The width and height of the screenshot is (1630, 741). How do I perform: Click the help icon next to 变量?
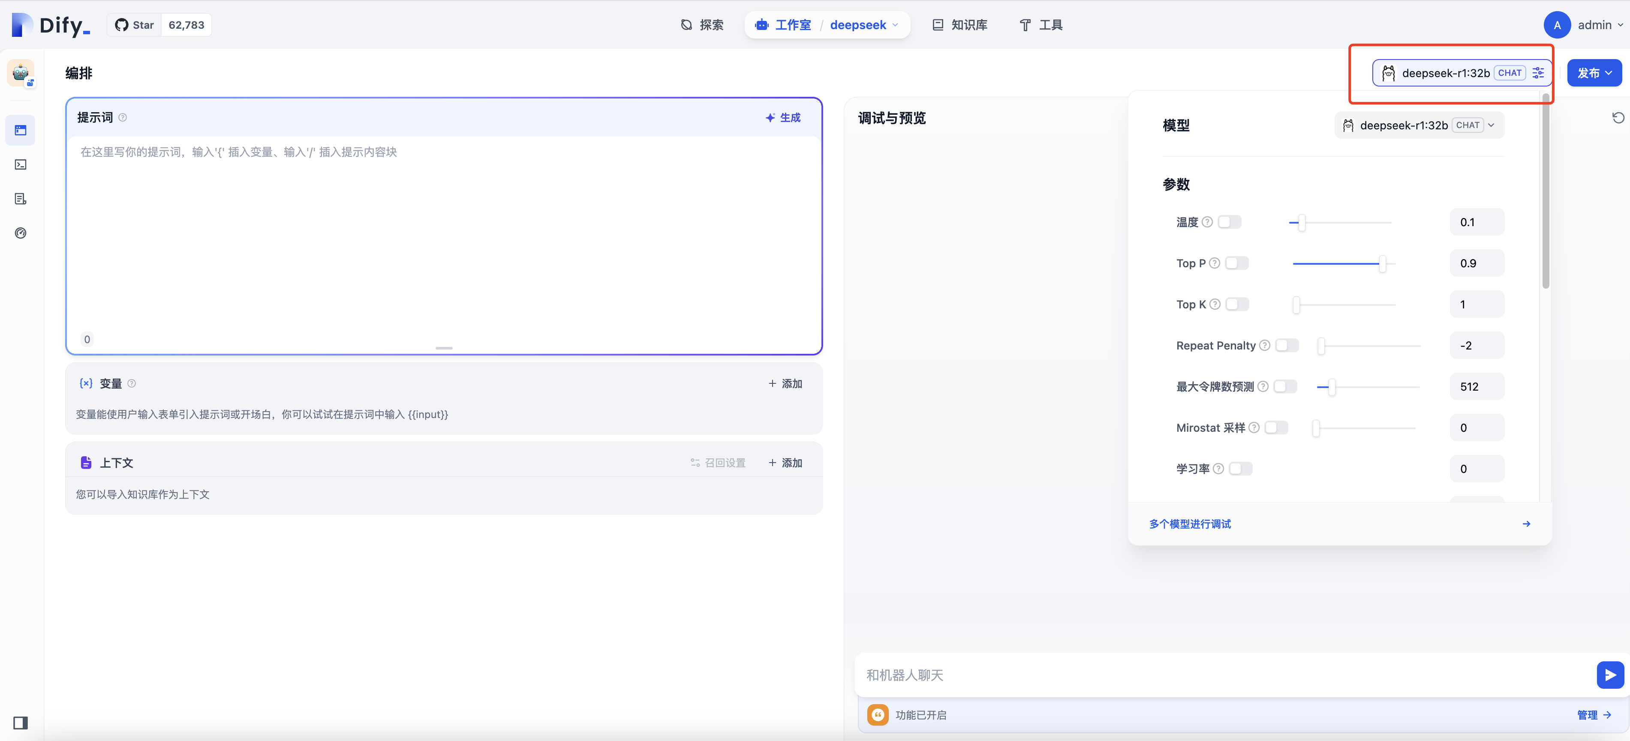click(x=132, y=384)
